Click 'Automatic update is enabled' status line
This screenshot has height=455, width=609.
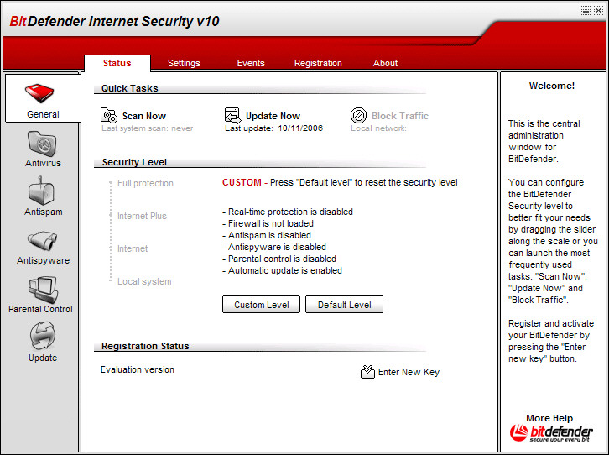[282, 270]
